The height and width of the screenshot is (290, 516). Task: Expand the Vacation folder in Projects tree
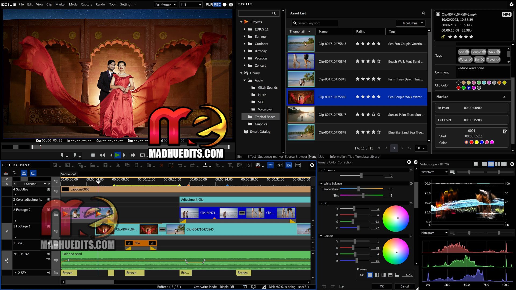click(245, 58)
